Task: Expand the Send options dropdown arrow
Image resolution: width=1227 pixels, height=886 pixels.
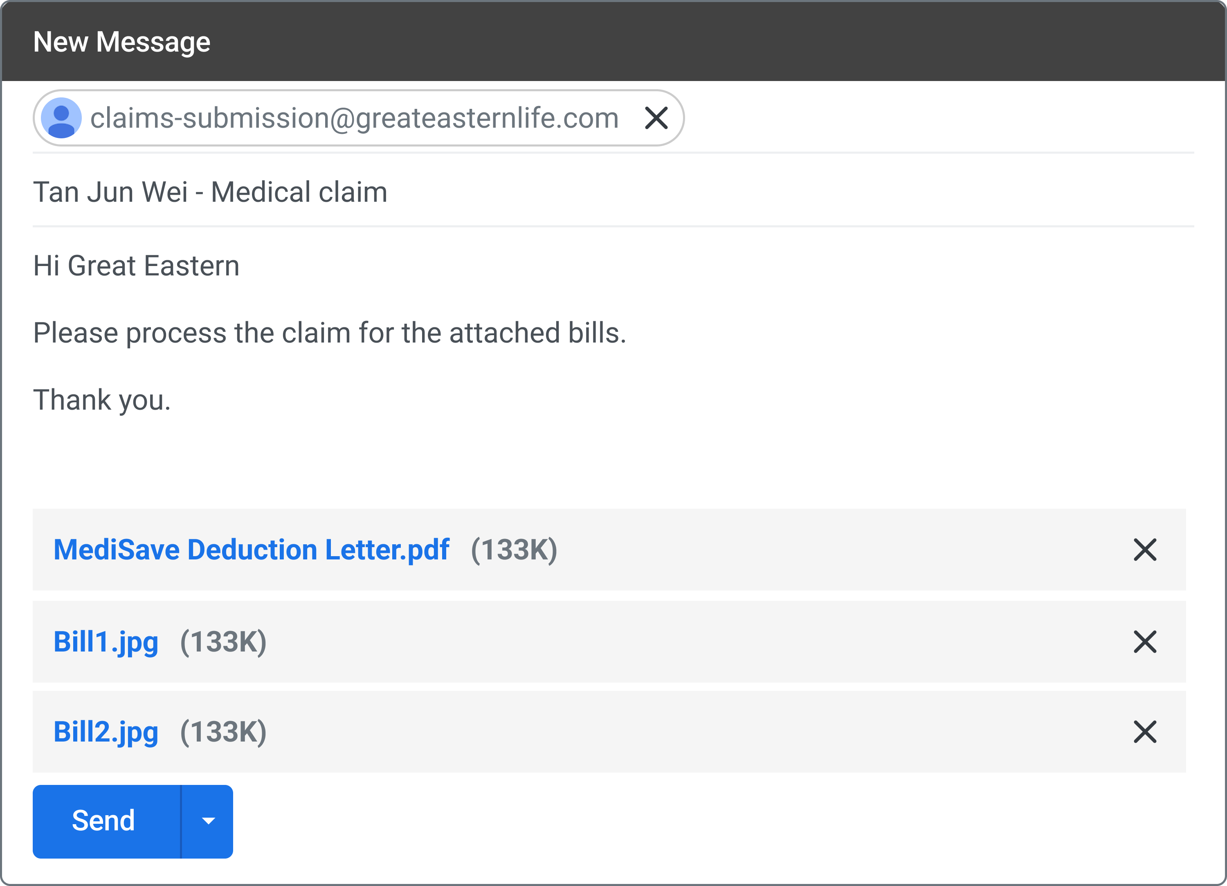Action: (x=208, y=821)
